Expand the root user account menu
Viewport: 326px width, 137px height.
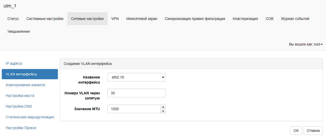[306, 44]
